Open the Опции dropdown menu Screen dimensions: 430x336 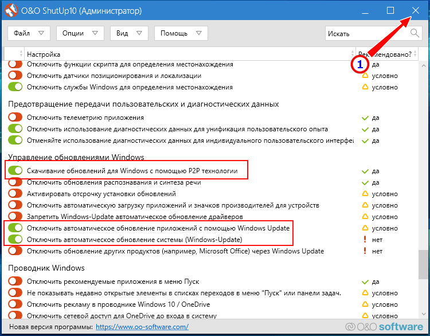80,33
